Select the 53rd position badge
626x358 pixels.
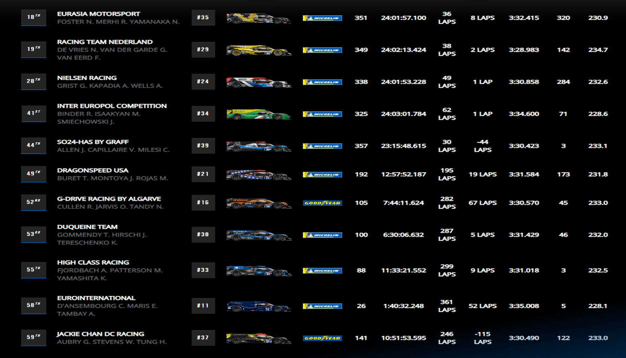click(34, 234)
